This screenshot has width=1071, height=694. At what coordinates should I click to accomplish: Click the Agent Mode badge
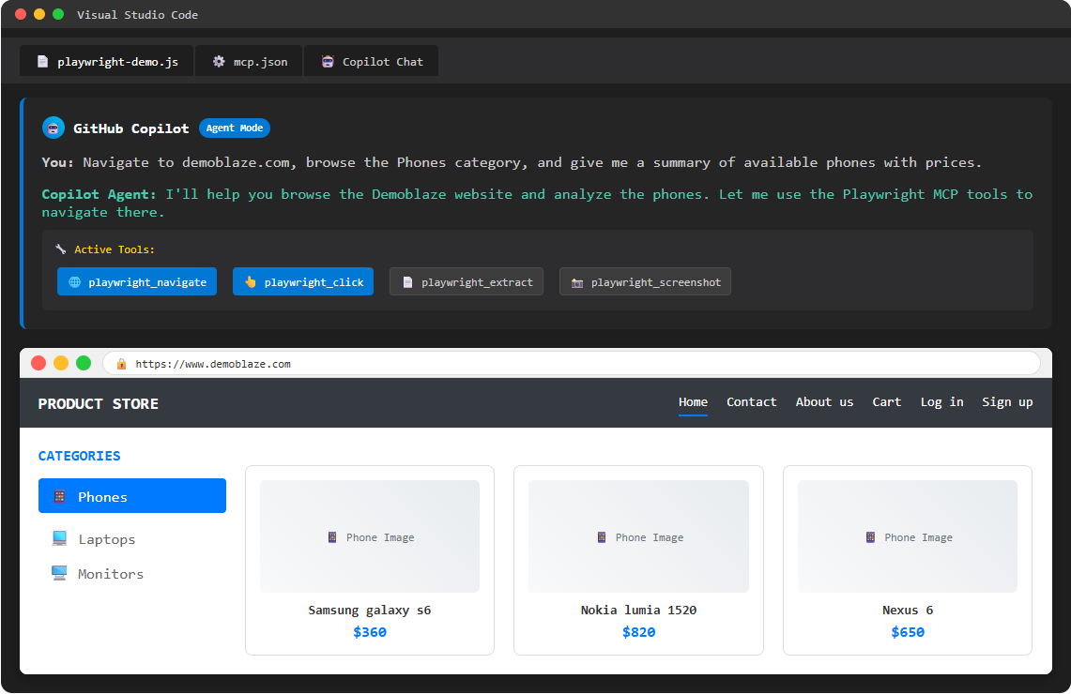[x=235, y=128]
